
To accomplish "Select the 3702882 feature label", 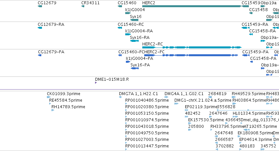I will [x=225, y=146].
